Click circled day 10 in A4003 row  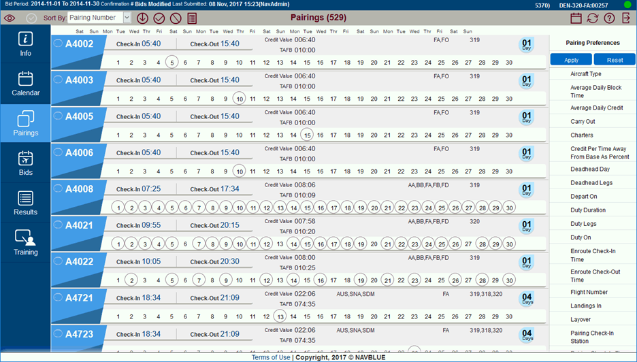(x=240, y=99)
